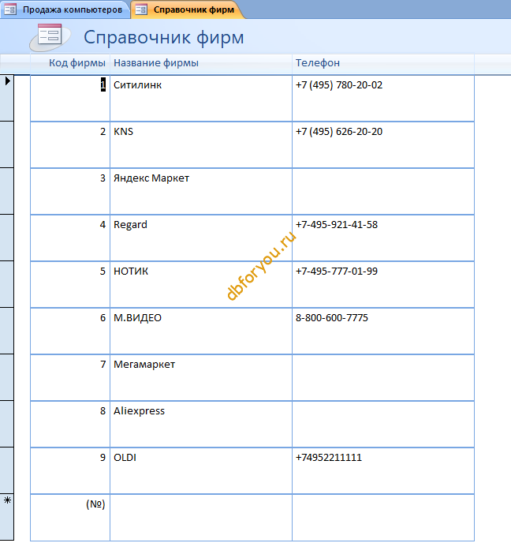Image resolution: width=511 pixels, height=558 pixels.
Task: Click the KNS firm name field
Action: [201, 145]
